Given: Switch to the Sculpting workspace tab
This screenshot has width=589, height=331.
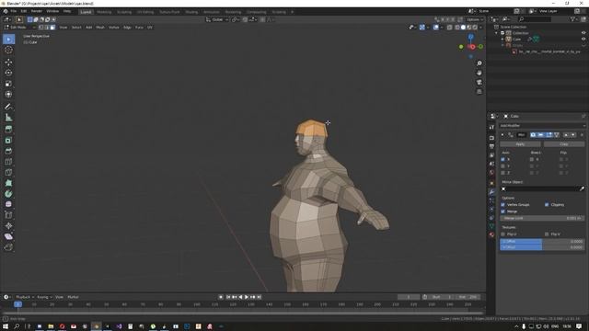Looking at the screenshot, I should click(x=124, y=12).
